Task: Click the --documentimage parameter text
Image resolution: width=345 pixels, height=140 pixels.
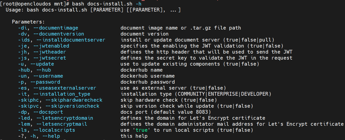Action: click(56, 28)
